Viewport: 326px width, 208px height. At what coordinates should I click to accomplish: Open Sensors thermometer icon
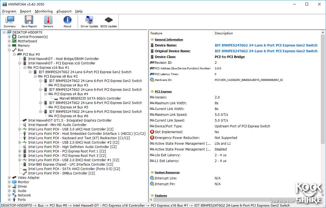pos(48,22)
